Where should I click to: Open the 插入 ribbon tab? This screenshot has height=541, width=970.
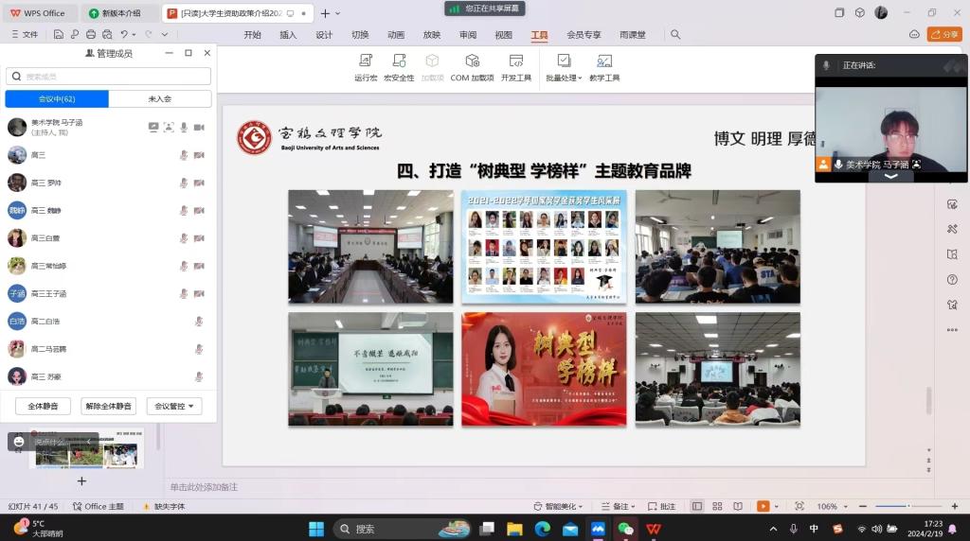(288, 35)
